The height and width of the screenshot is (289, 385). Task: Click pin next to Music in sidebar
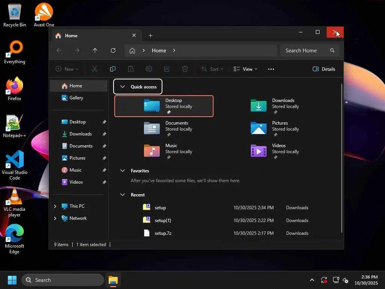(x=105, y=170)
